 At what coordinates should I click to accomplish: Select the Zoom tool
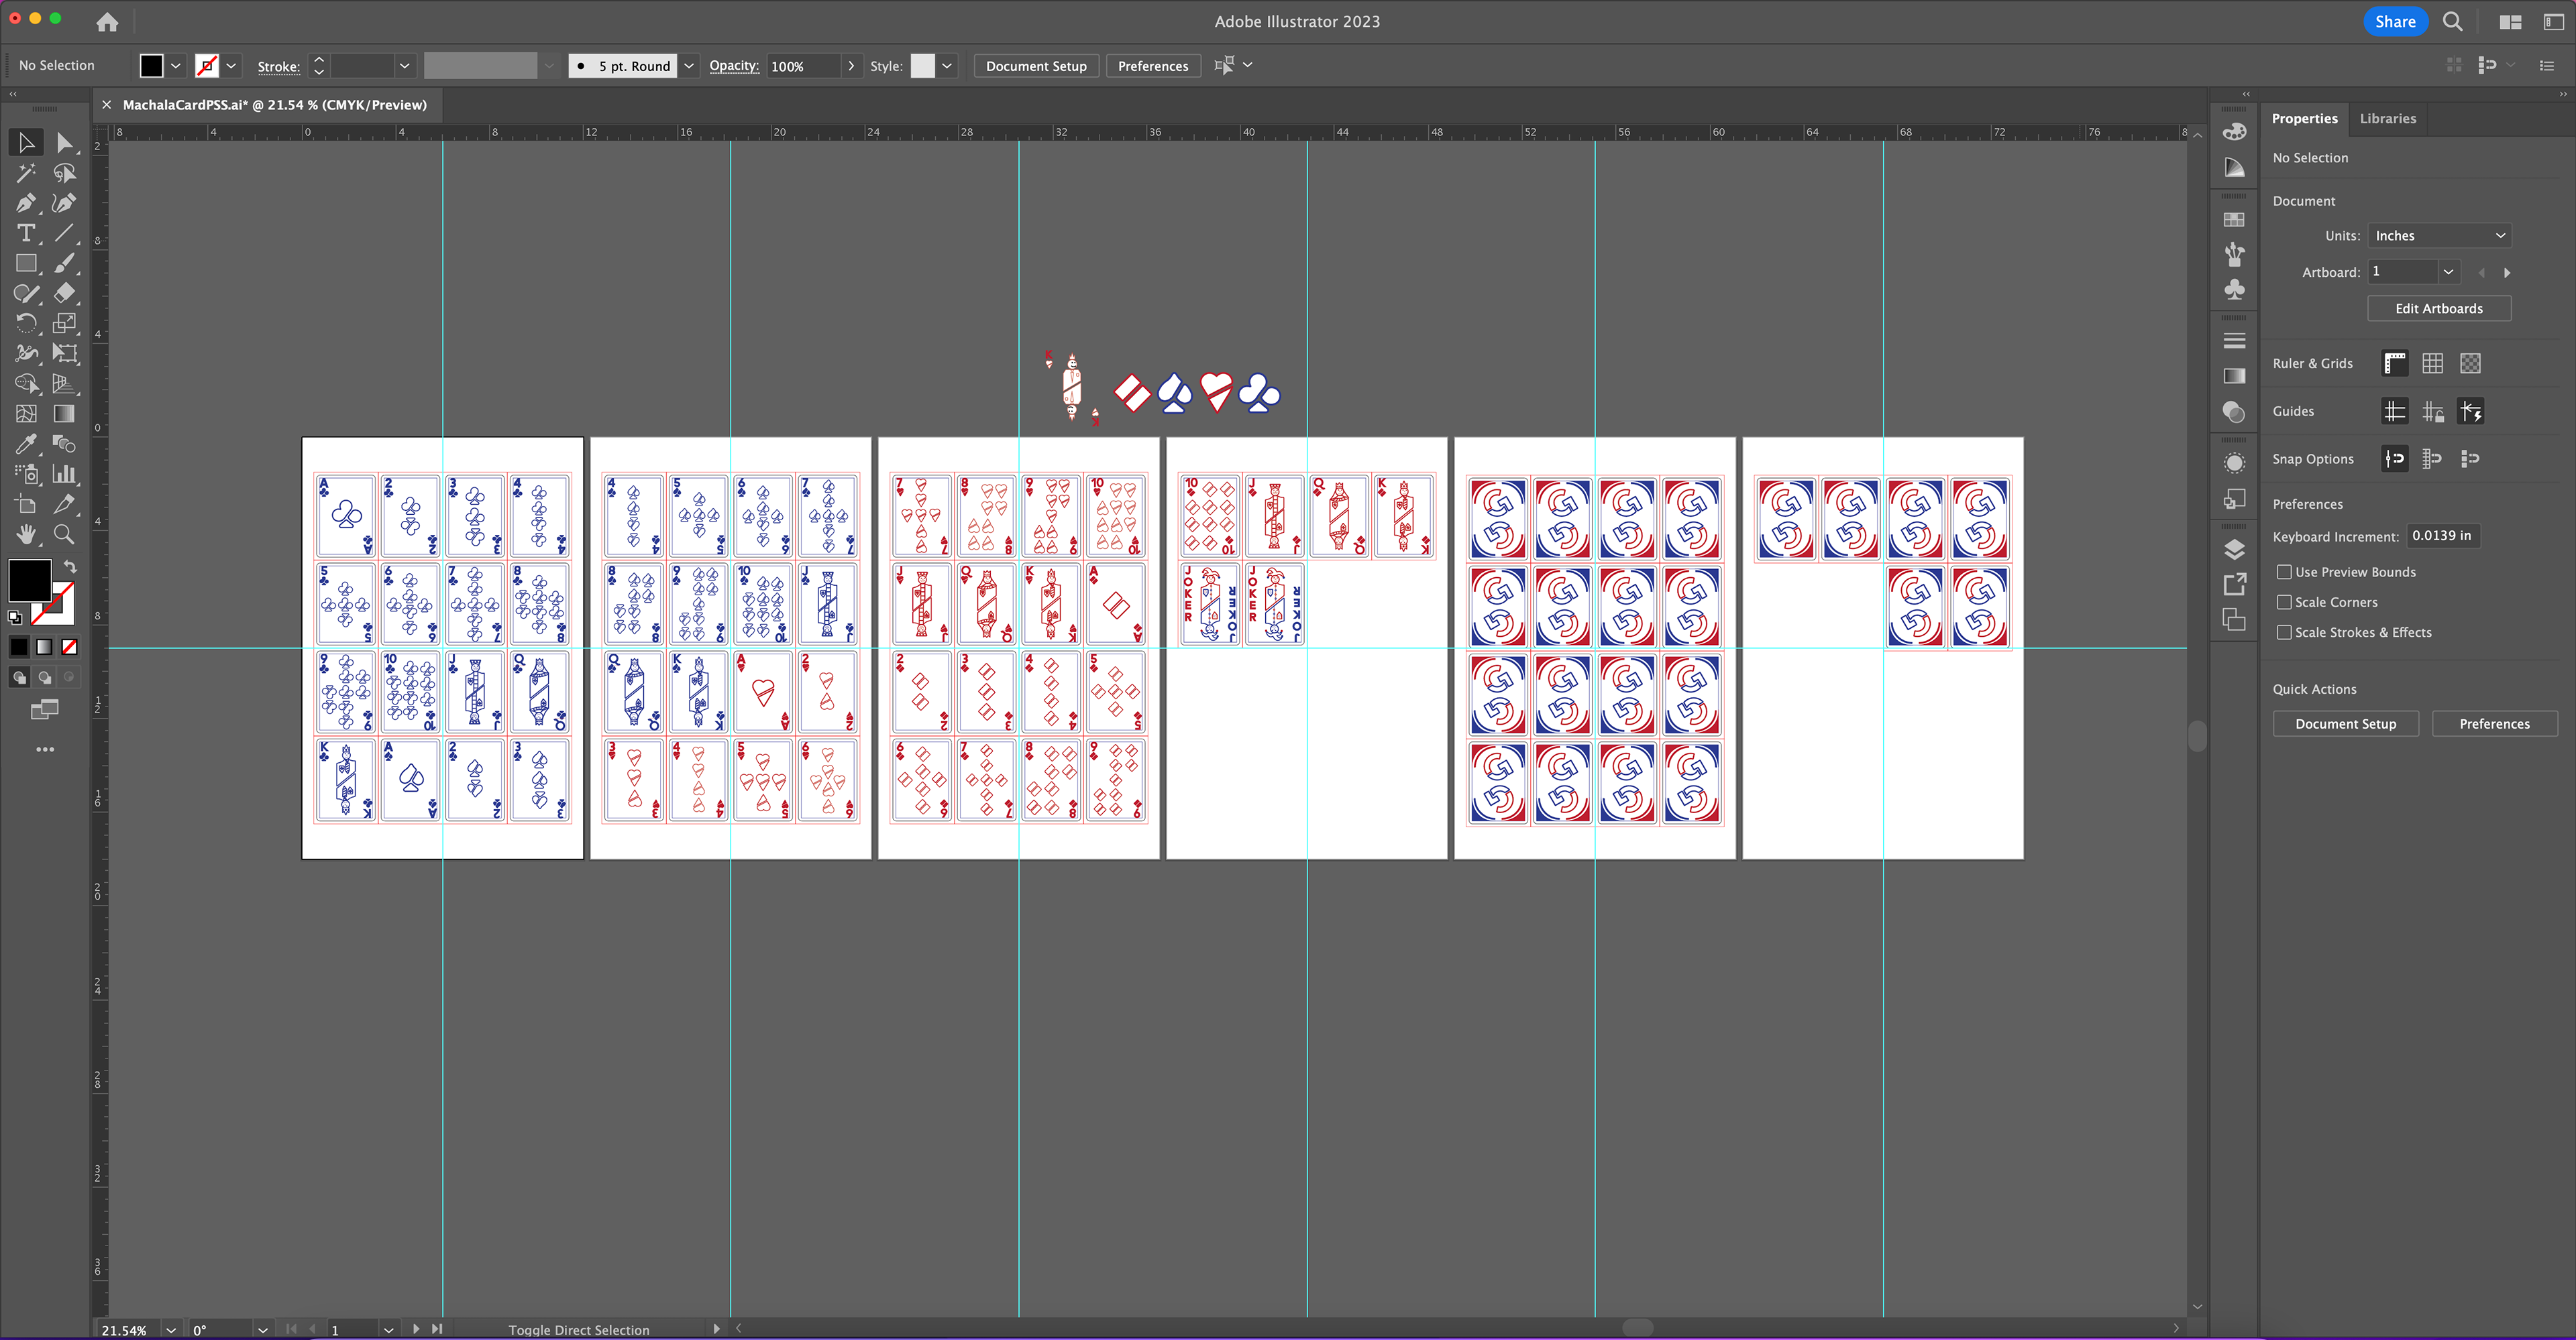pos(64,534)
